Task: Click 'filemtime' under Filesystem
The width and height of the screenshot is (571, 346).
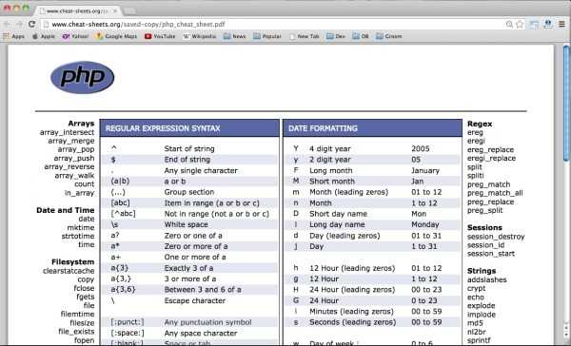Action: pos(78,315)
